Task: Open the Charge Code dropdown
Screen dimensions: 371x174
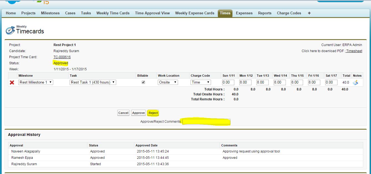Action: [201, 82]
